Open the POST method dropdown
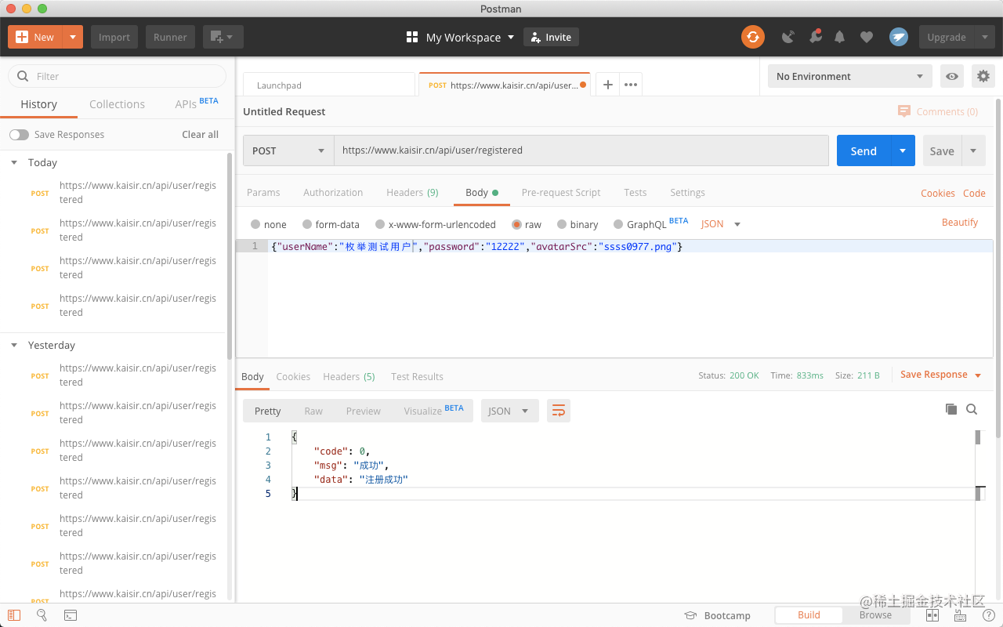1003x627 pixels. [x=288, y=150]
